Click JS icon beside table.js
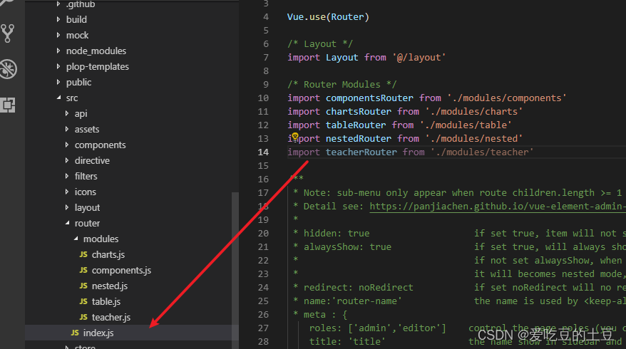626x349 pixels. [83, 301]
